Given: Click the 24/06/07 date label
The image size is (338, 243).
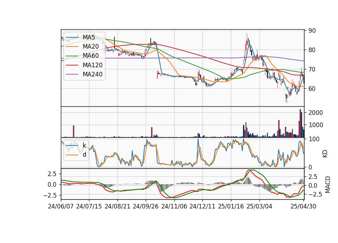Looking at the screenshot, I should (61, 206).
